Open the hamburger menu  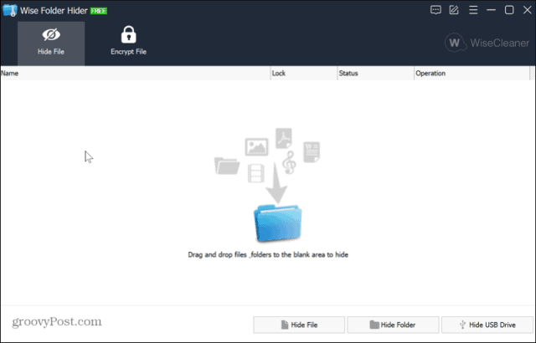tap(473, 10)
